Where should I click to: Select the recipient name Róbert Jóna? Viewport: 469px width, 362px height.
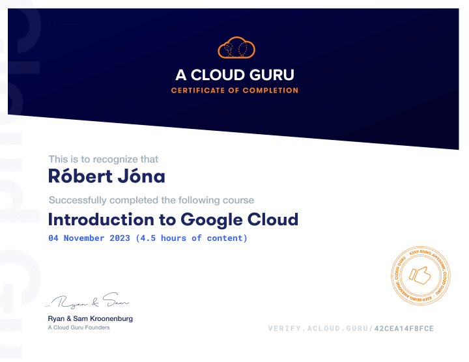(x=107, y=176)
